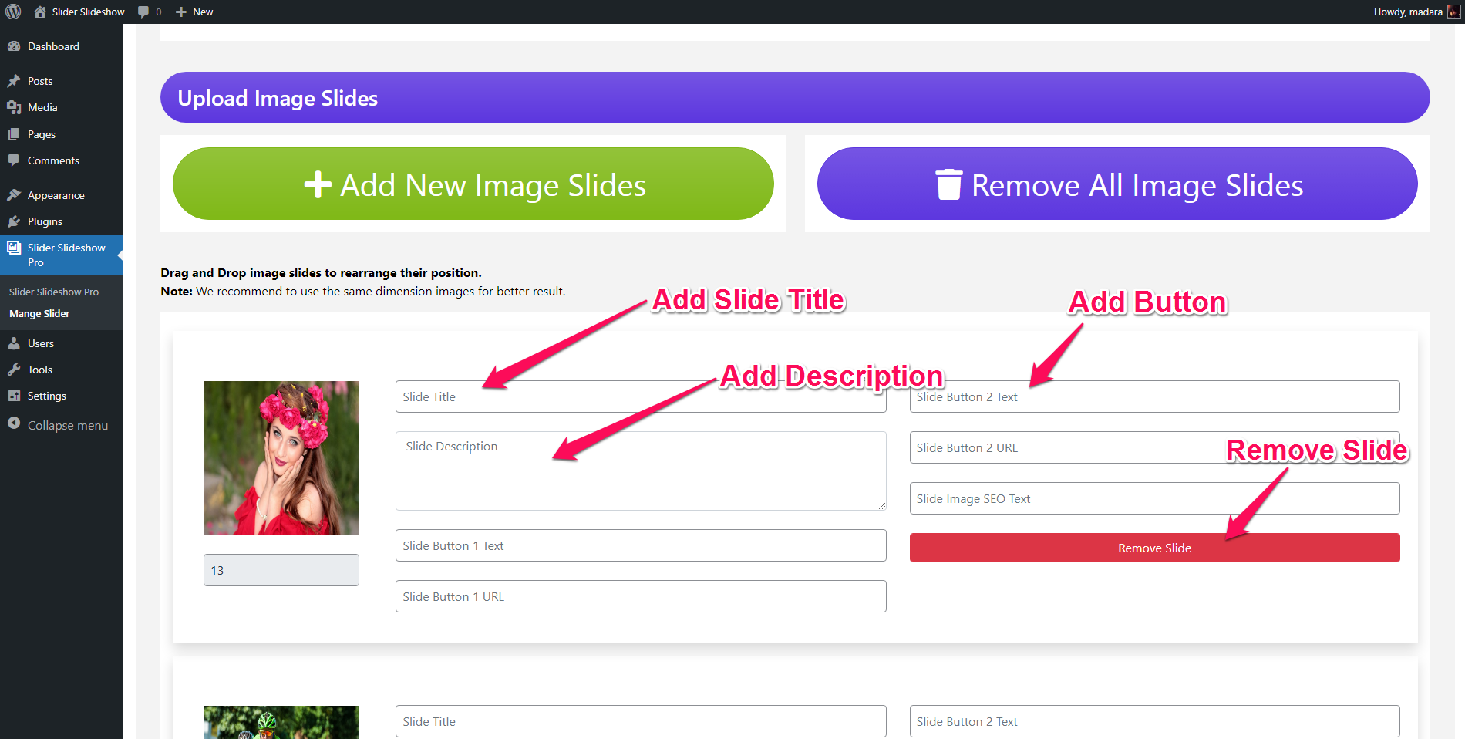The width and height of the screenshot is (1465, 739).
Task: Click Add New Image Slides button
Action: point(473,184)
